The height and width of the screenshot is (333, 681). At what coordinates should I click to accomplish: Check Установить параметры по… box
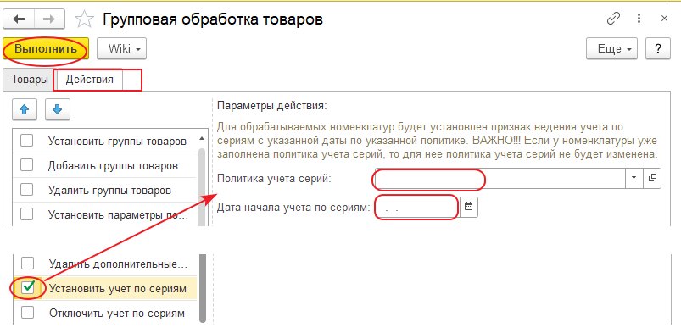[27, 214]
